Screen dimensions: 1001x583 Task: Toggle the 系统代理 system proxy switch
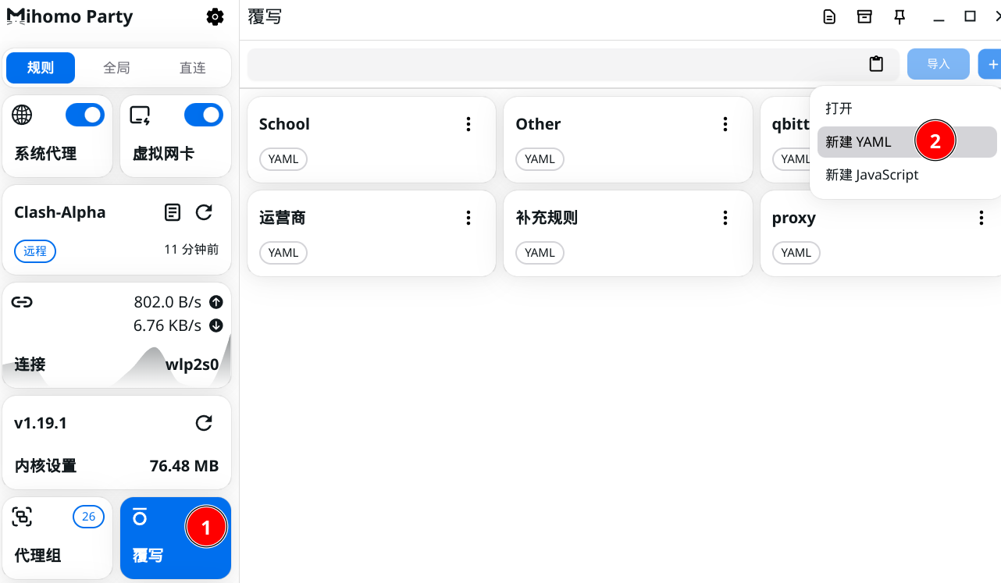(x=84, y=116)
